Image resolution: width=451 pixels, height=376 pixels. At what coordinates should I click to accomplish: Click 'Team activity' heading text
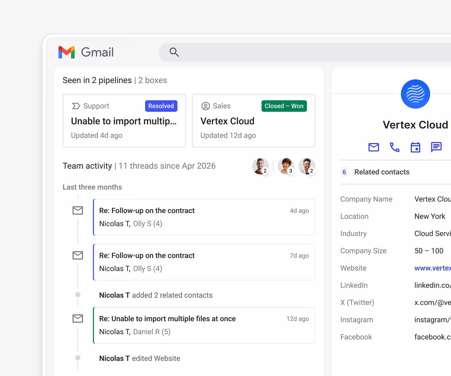87,166
